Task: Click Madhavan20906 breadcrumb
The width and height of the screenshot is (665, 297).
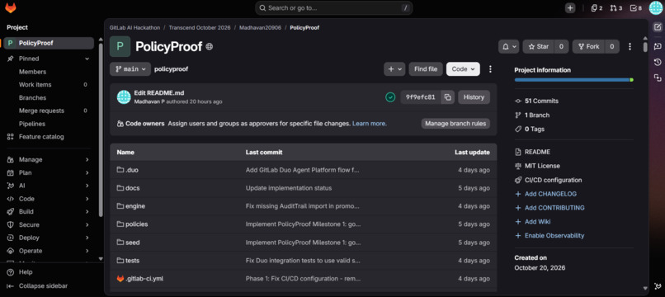Action: tap(260, 27)
